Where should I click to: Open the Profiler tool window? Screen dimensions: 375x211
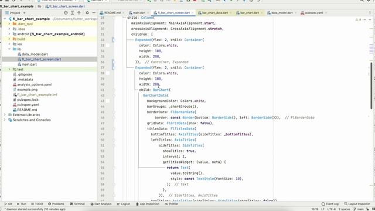coord(172,204)
